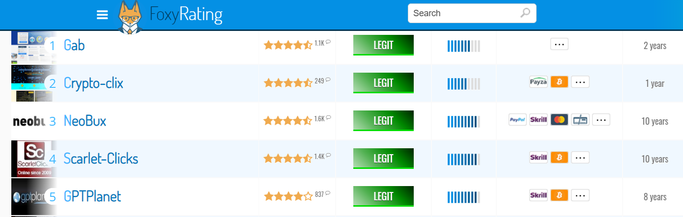This screenshot has width=683, height=217.
Task: Click the star rating for Scarlet-Clicks
Action: tap(288, 159)
